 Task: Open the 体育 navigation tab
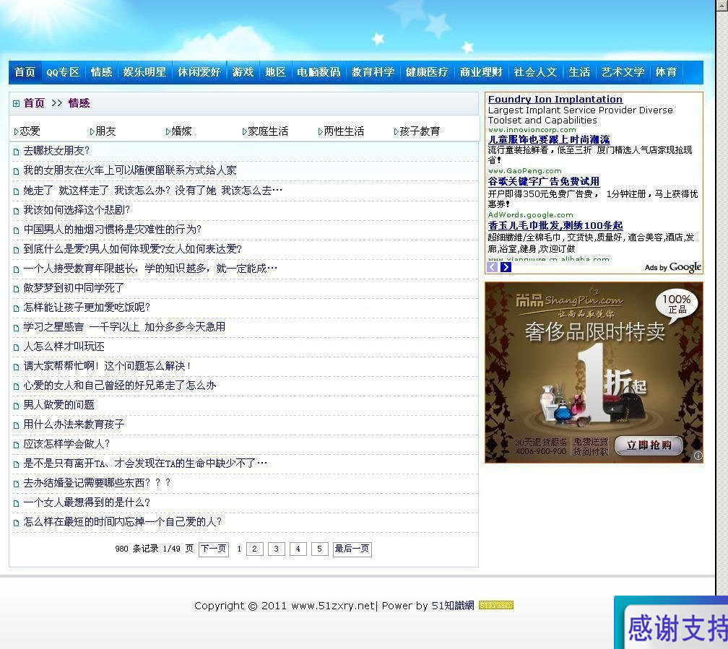[666, 72]
